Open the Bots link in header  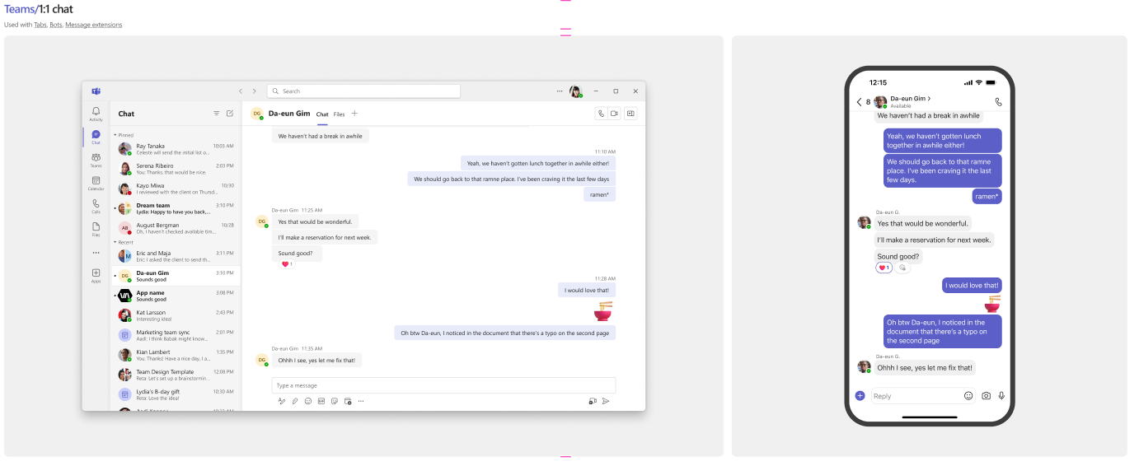[x=55, y=25]
